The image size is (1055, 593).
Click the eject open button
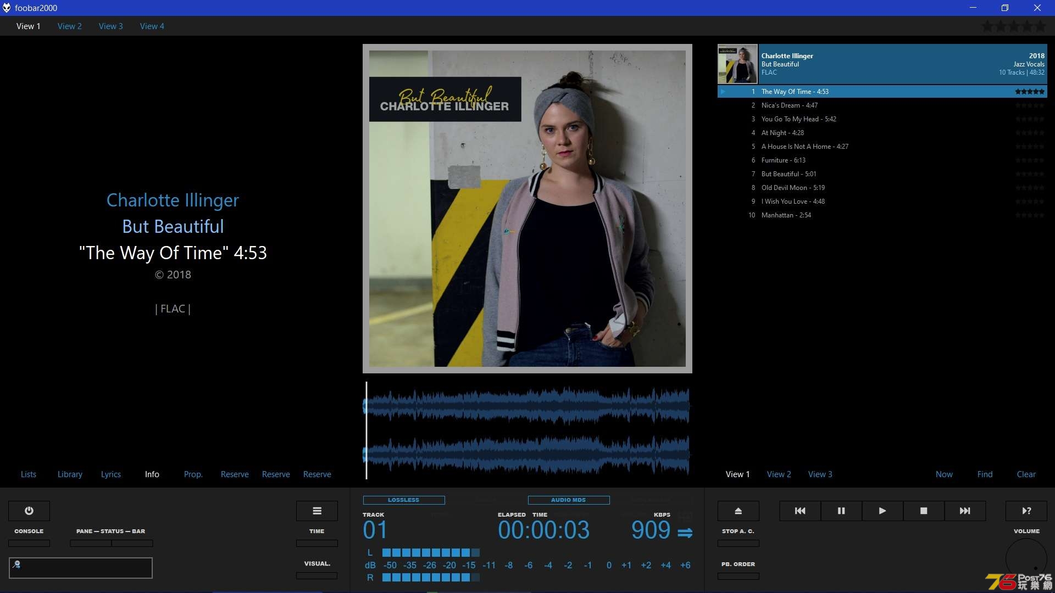[x=738, y=511]
